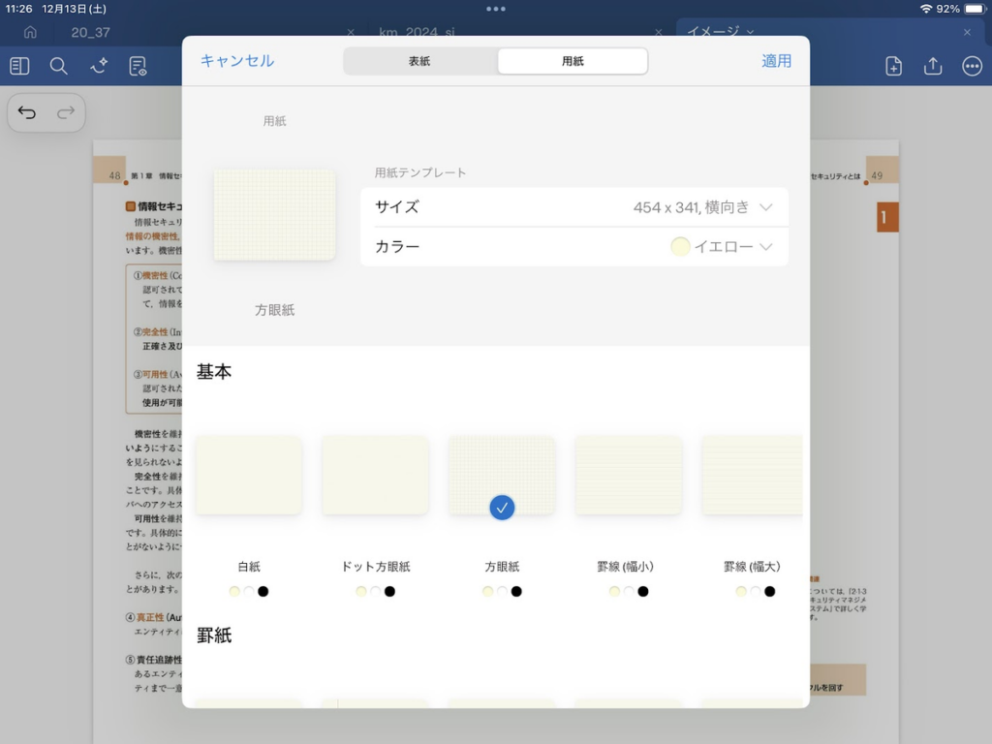Switch to the 表紙 tab
Image resolution: width=992 pixels, height=744 pixels.
coord(419,61)
